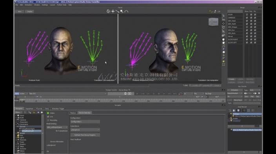
Task: Activate the magnifier zoom tool in viewer
Action: [x=122, y=11]
